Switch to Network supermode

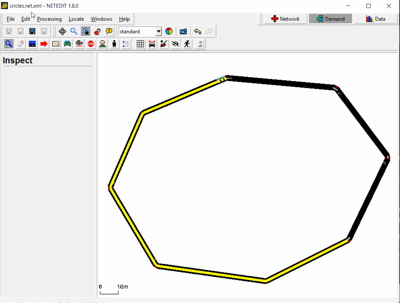click(x=286, y=19)
